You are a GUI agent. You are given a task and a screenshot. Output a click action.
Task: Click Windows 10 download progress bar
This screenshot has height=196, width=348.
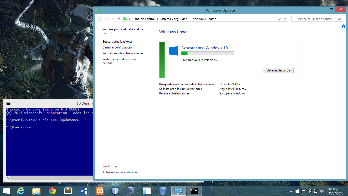click(208, 53)
